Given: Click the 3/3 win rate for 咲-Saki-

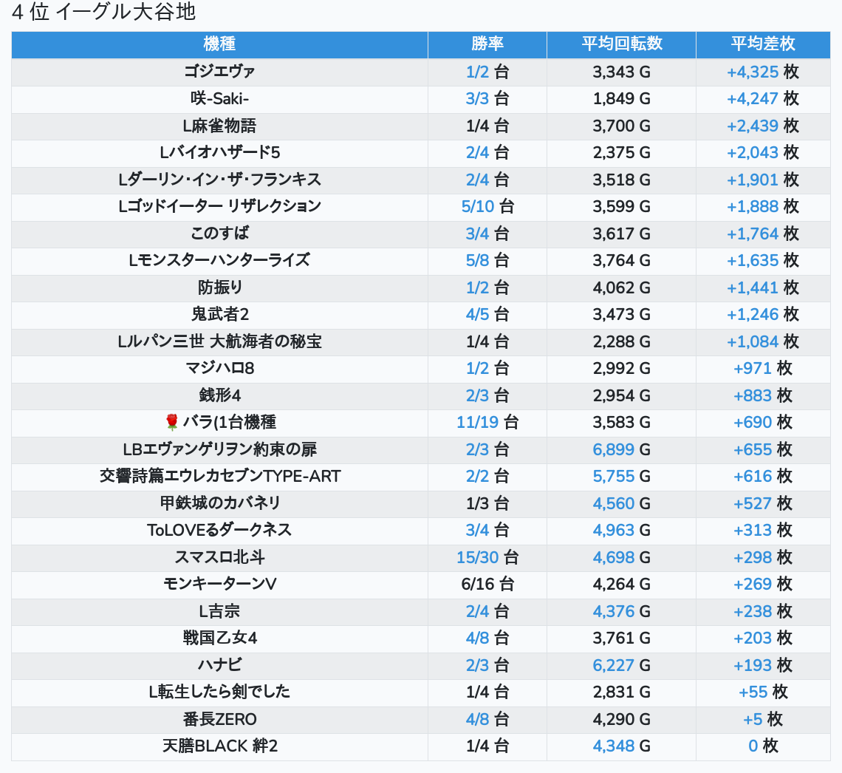Looking at the screenshot, I should (x=477, y=99).
